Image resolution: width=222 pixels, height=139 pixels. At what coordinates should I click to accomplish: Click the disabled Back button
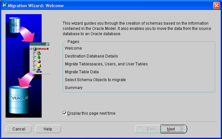(148, 129)
